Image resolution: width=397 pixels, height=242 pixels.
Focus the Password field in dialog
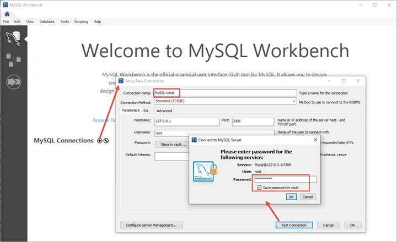coord(285,179)
